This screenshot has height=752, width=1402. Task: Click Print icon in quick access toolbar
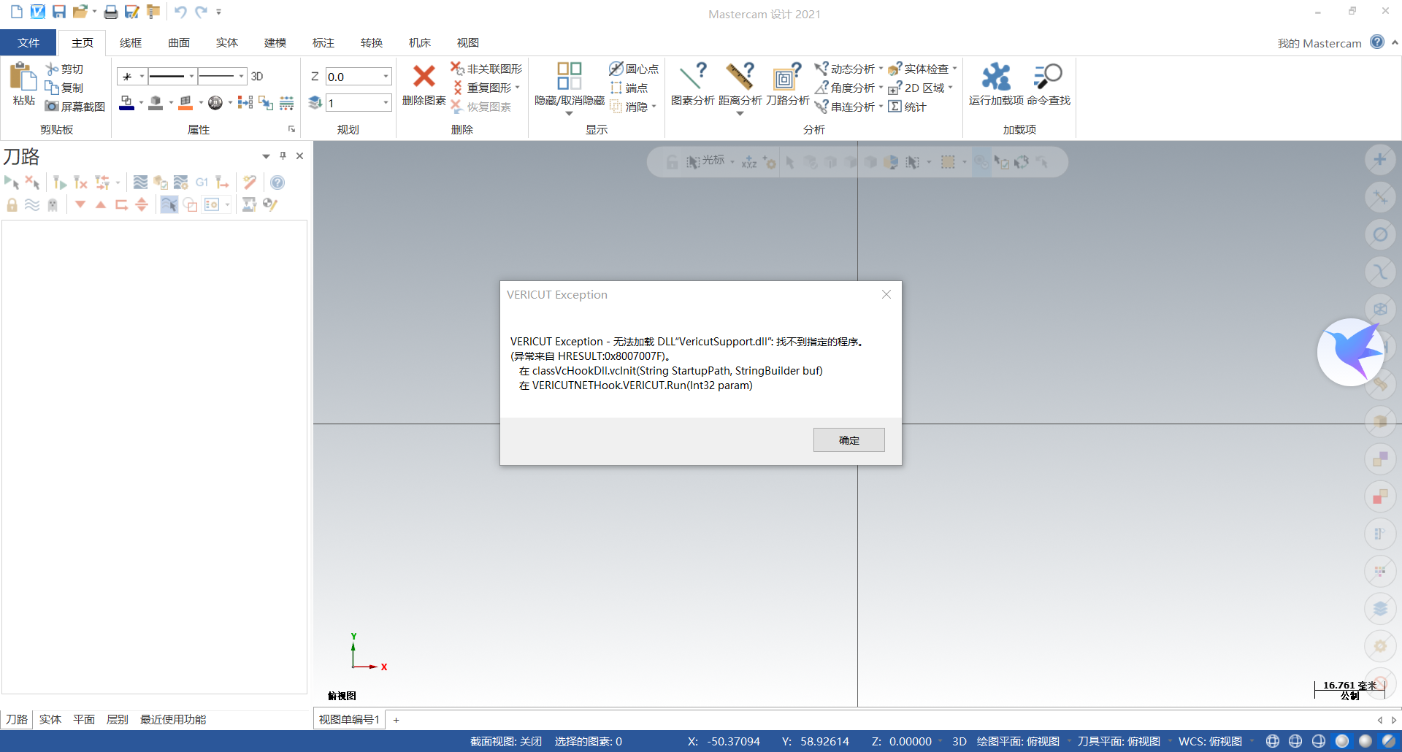(x=110, y=12)
